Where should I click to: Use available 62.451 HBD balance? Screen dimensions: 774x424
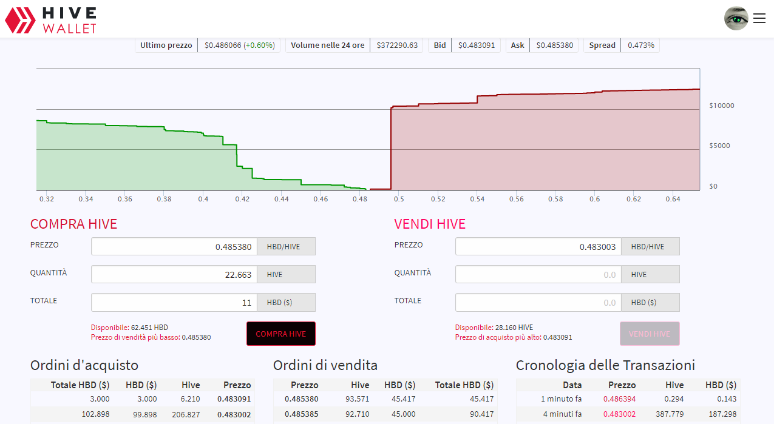(129, 328)
